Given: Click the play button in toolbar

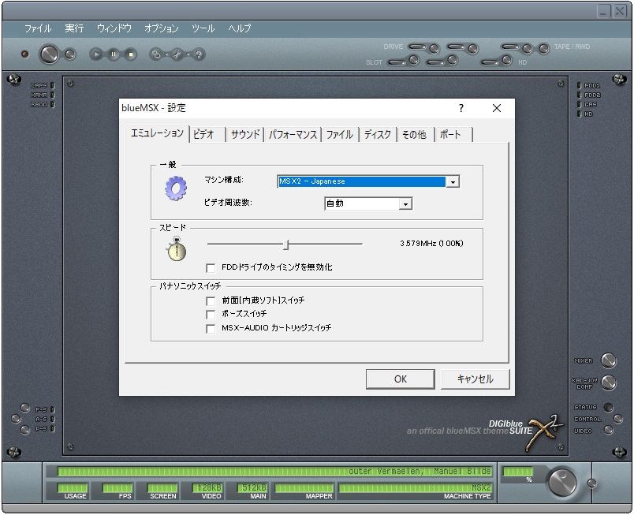Looking at the screenshot, I should click(96, 54).
